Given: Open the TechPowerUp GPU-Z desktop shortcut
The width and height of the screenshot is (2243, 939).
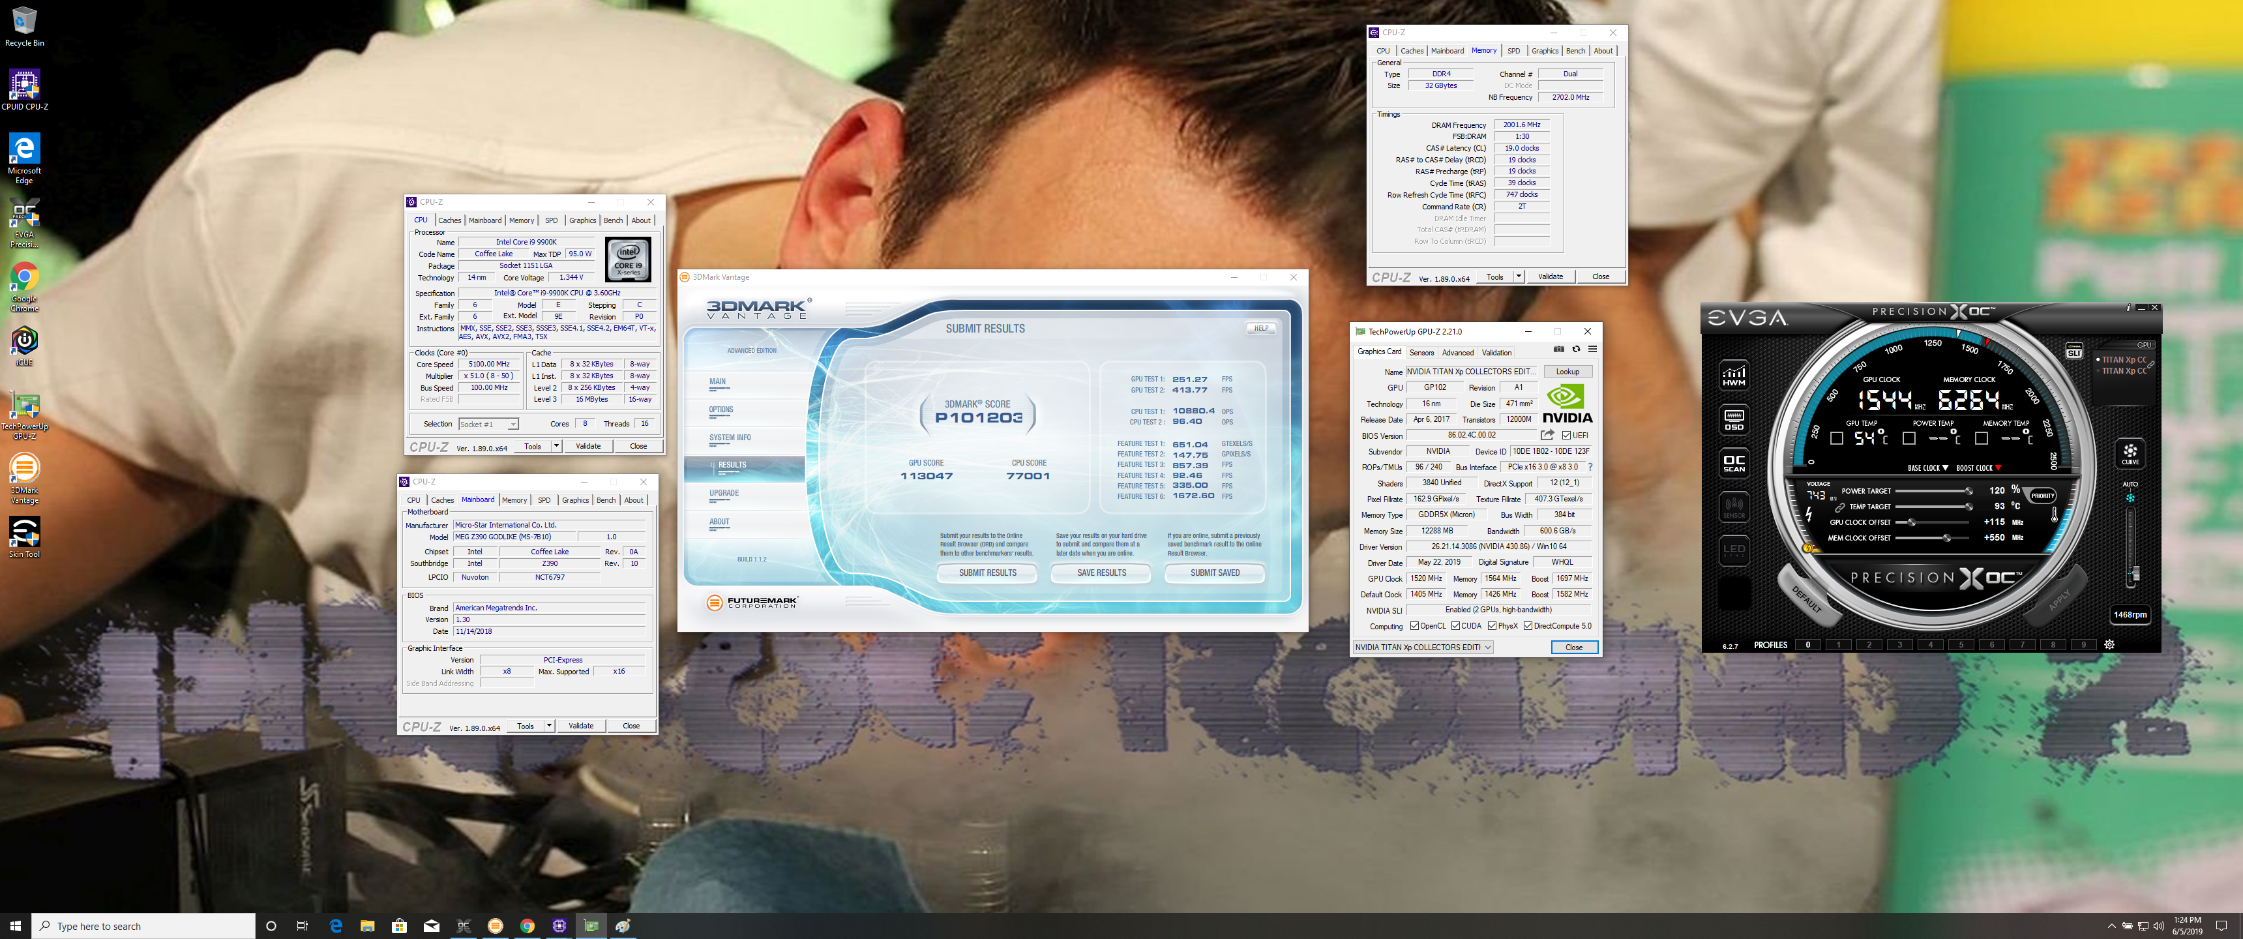Looking at the screenshot, I should point(24,417).
